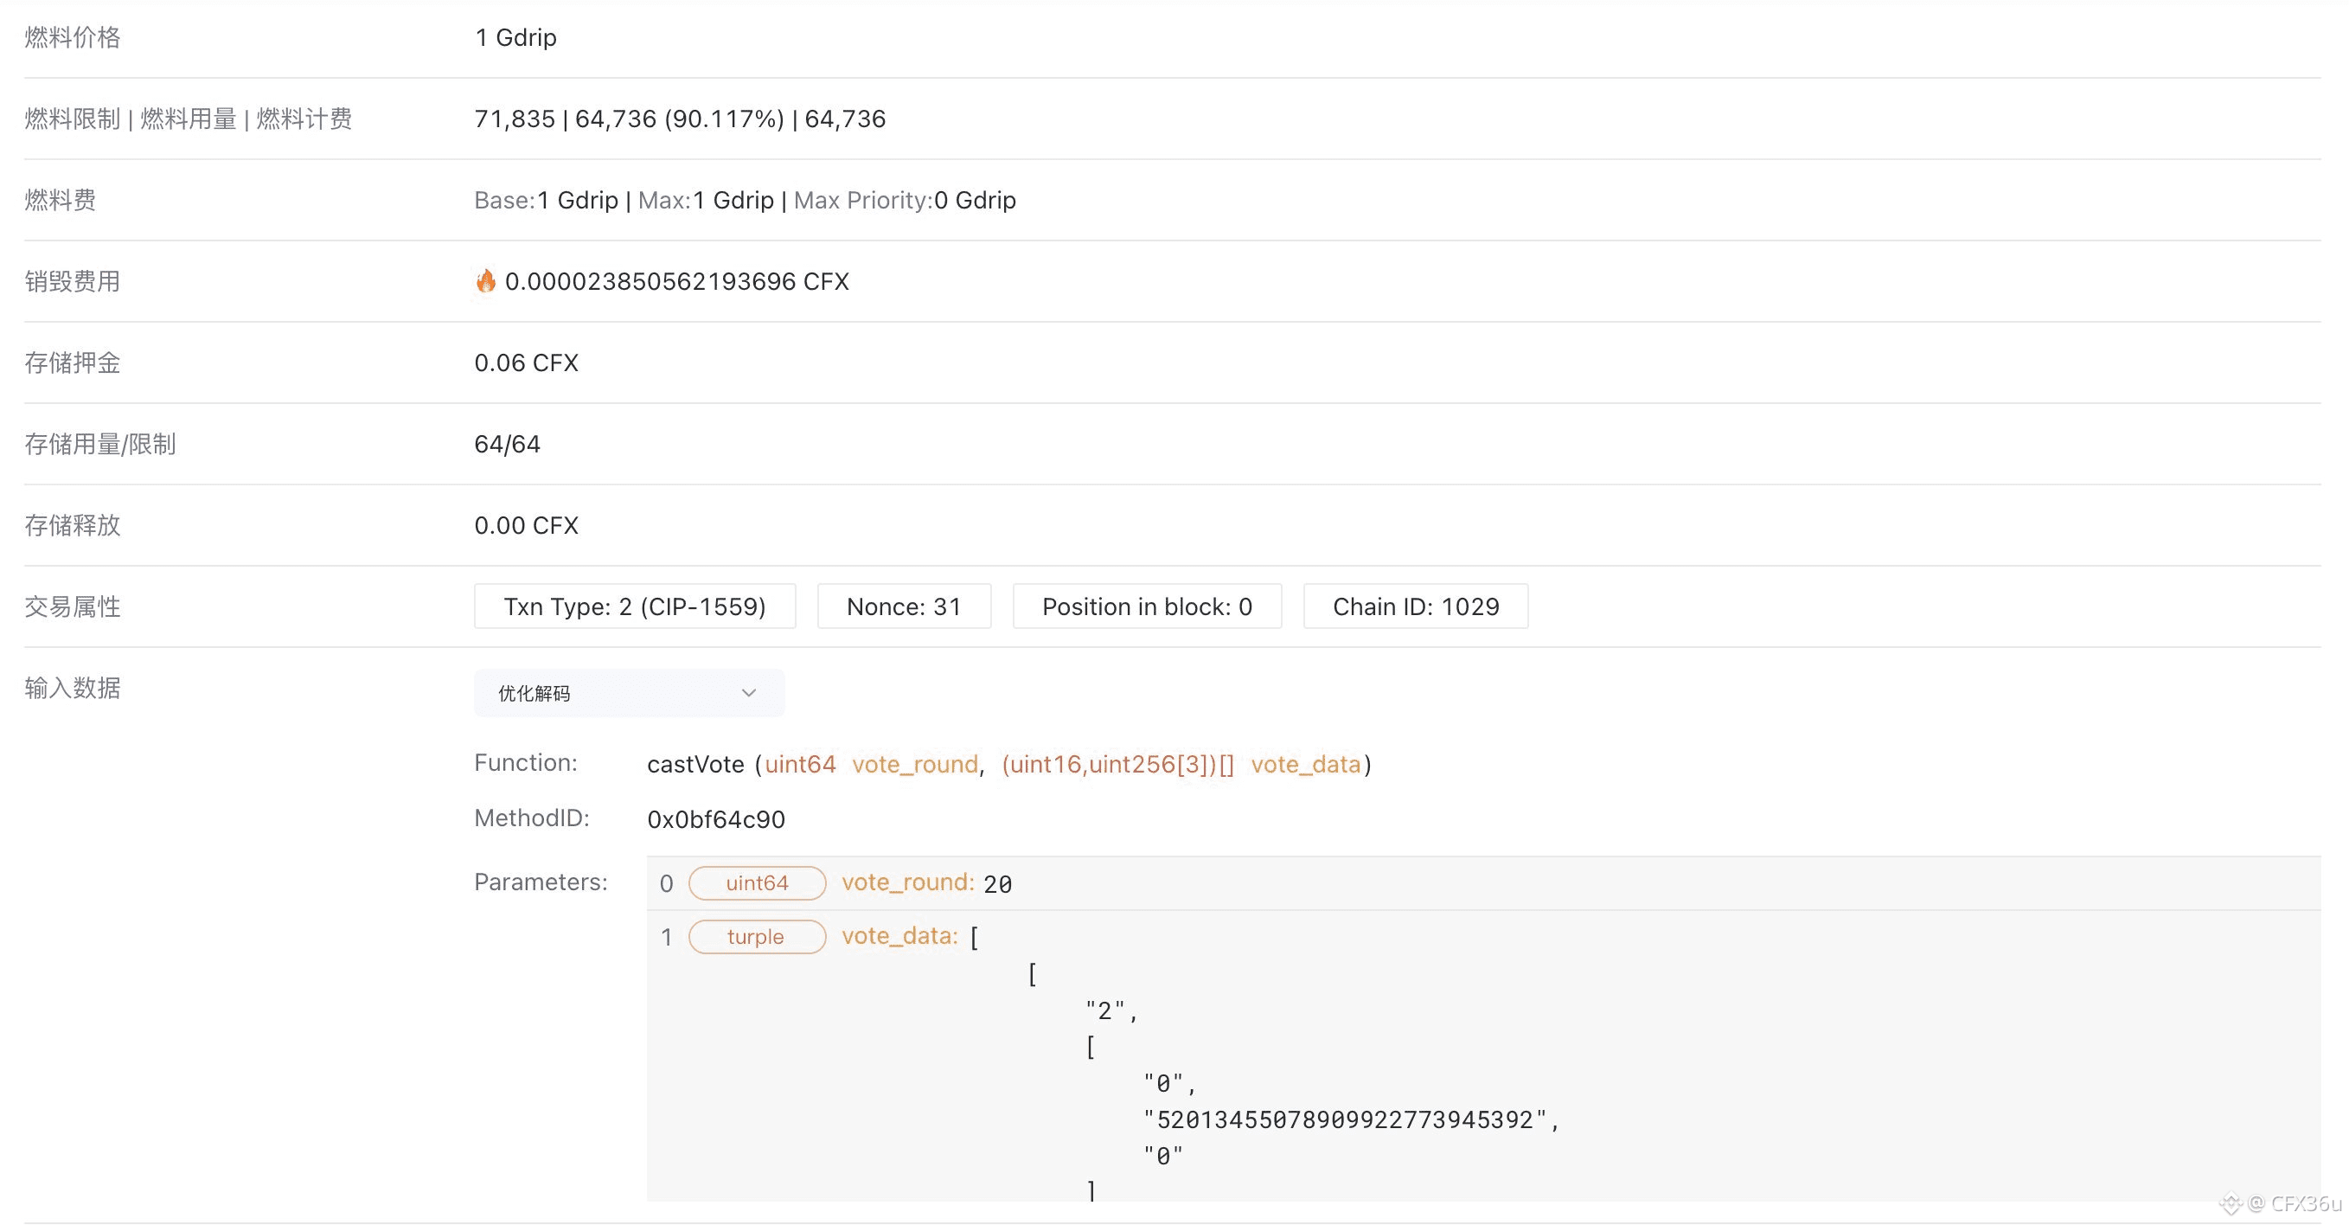Screen dimensions: 2349x1225
Task: Click the Position in block: 0 tag
Action: point(1146,606)
